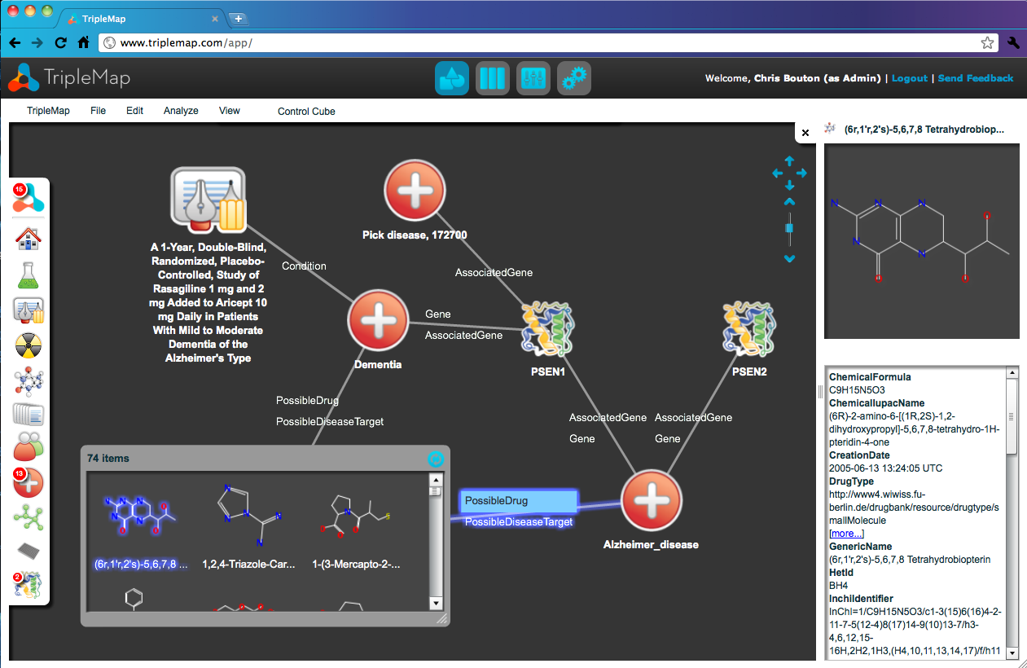Click the Logout link
The width and height of the screenshot is (1027, 668).
(910, 78)
